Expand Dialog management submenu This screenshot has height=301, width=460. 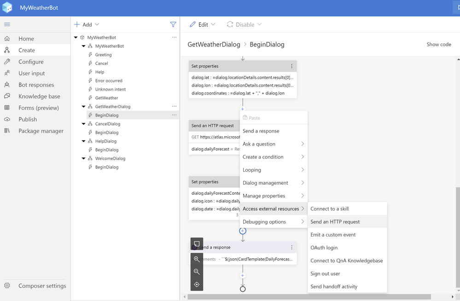pyautogui.click(x=274, y=183)
